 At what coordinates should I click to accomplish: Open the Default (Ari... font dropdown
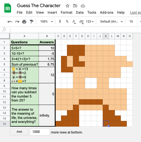[111, 22]
